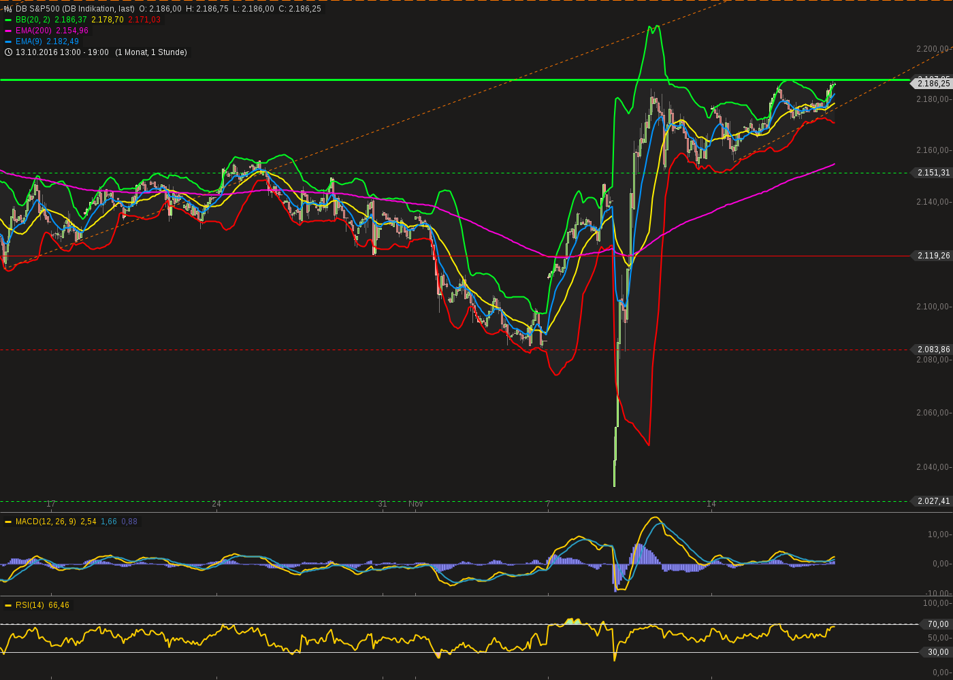Click the blue EMA(9) color marker
Image resolution: width=953 pixels, height=680 pixels.
click(8, 41)
